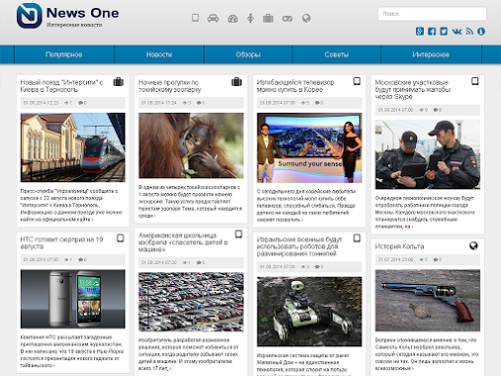501x376 pixels.
Task: Open the person category icon in header
Action: pyautogui.click(x=250, y=18)
